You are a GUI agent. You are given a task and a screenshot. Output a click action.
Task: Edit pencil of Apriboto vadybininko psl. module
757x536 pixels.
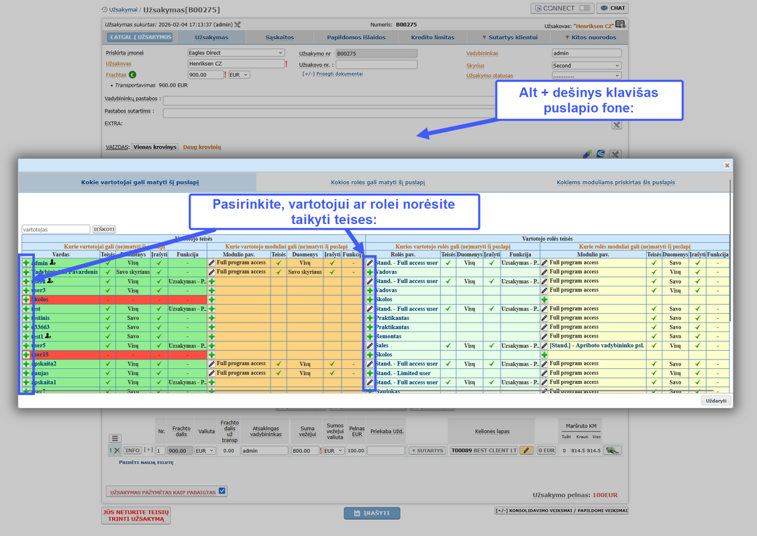(x=544, y=345)
